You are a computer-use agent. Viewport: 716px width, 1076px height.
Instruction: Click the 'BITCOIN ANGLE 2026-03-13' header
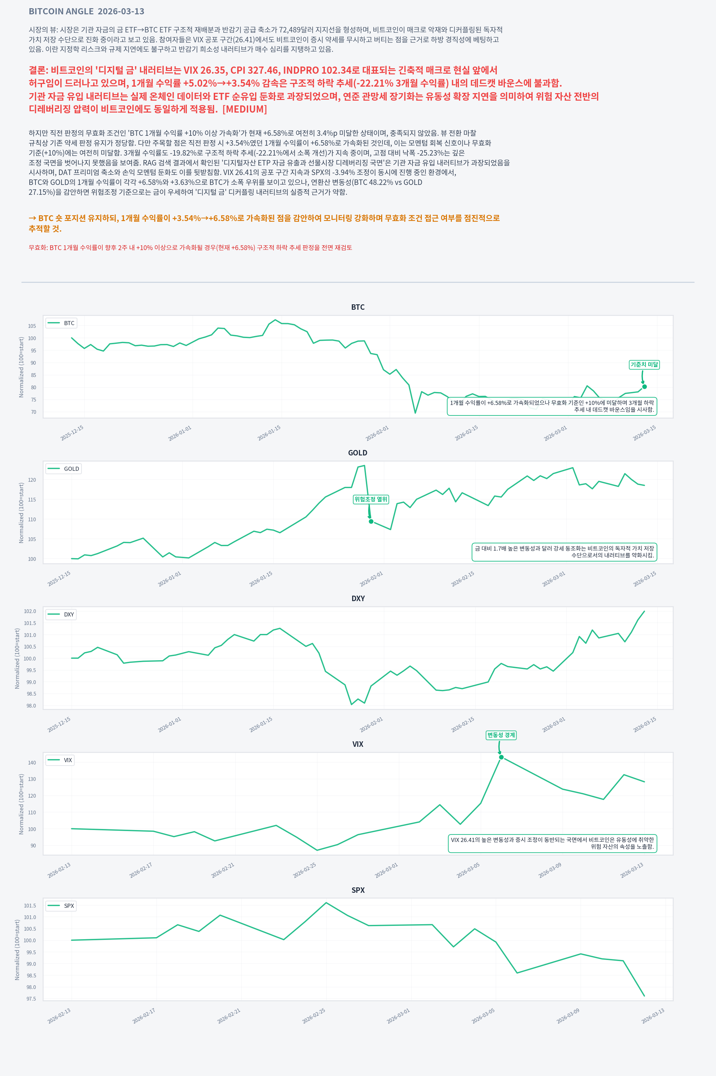[x=86, y=11]
